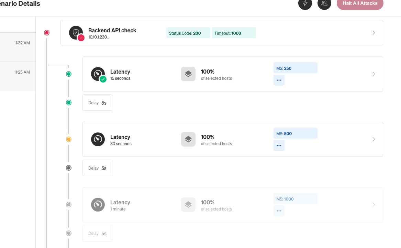Viewport: 401px width, 248px height.
Task: Click the Status Code: 200 tag
Action: 188,33
